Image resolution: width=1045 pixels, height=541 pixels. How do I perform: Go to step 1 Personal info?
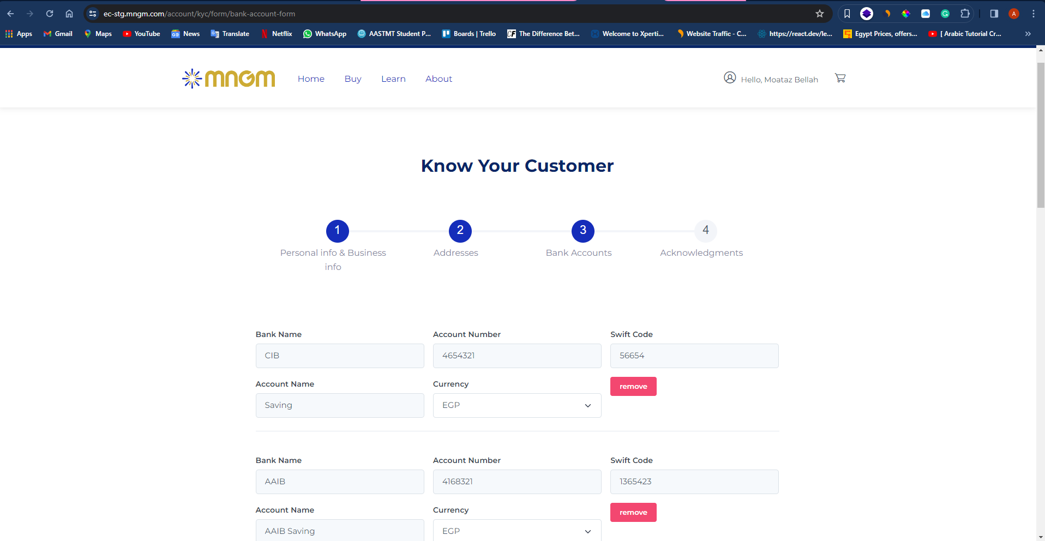(x=337, y=231)
